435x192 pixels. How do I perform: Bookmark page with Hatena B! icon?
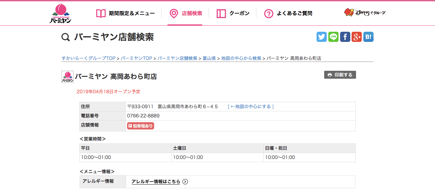pos(368,37)
